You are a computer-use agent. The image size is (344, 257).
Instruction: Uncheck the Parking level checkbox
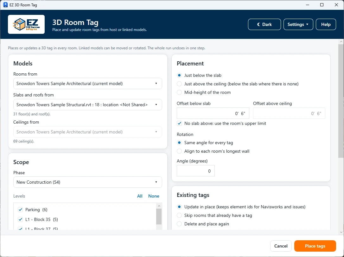click(20, 210)
